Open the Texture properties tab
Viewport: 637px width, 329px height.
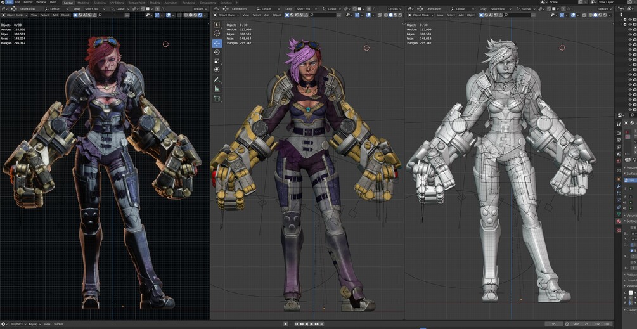point(619,230)
